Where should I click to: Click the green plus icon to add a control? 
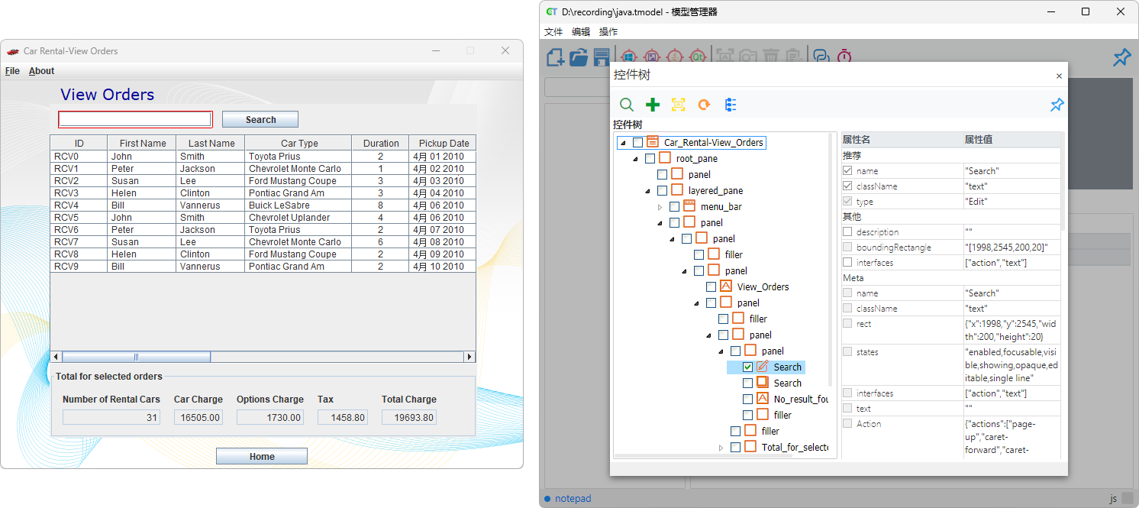point(653,105)
